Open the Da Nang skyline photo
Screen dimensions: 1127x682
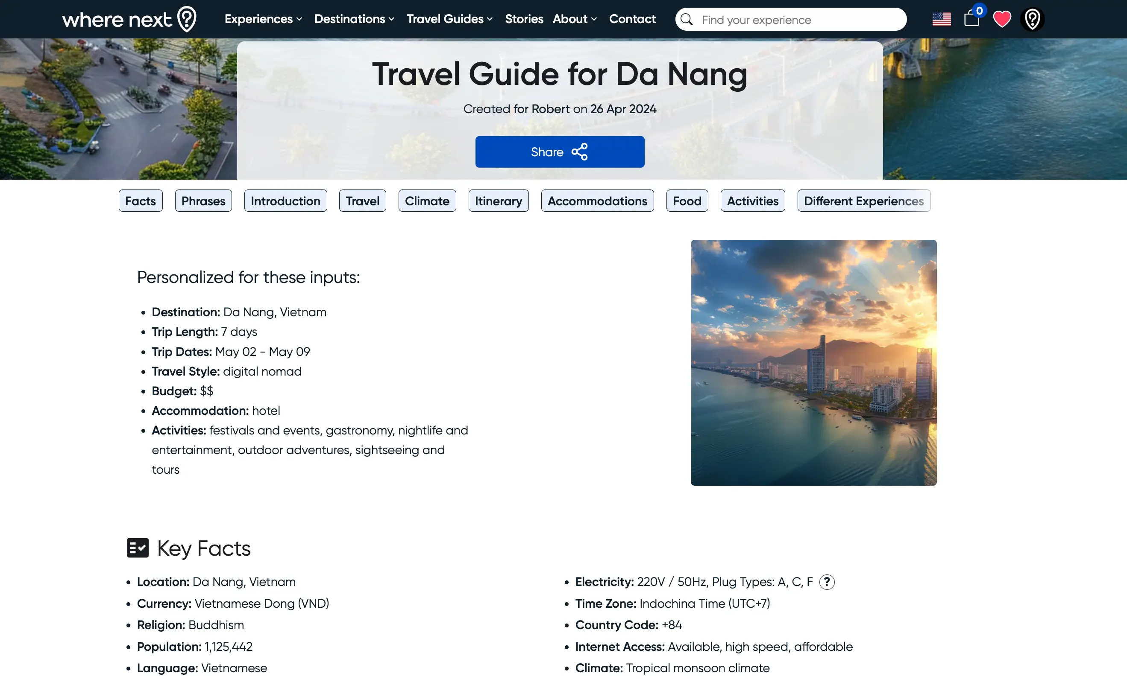point(813,363)
